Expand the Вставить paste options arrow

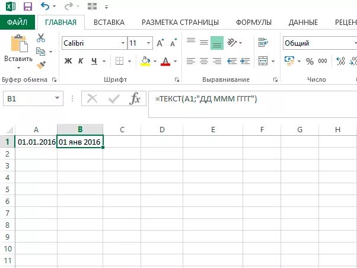point(18,68)
